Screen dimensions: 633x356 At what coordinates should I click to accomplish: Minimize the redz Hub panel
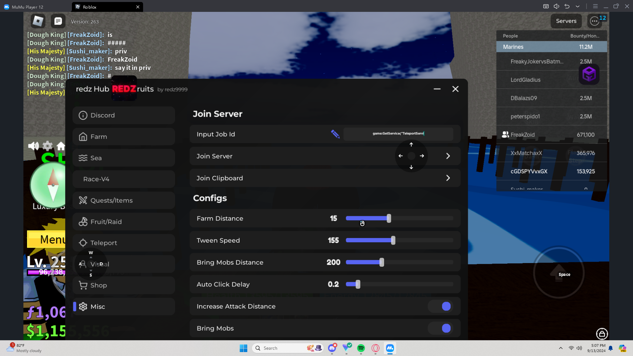tap(437, 89)
